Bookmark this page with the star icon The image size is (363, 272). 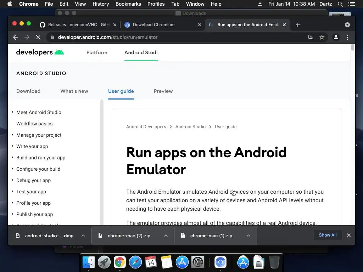322,37
